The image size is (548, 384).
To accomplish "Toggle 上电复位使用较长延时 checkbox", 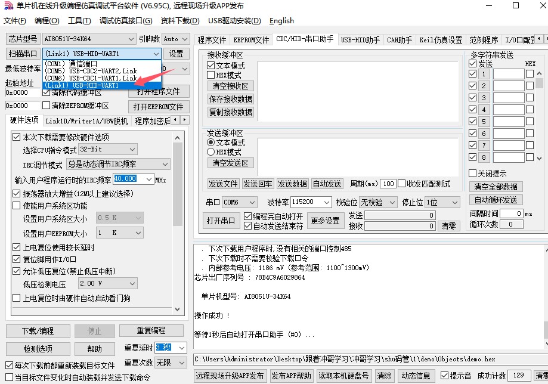I will coord(17,247).
